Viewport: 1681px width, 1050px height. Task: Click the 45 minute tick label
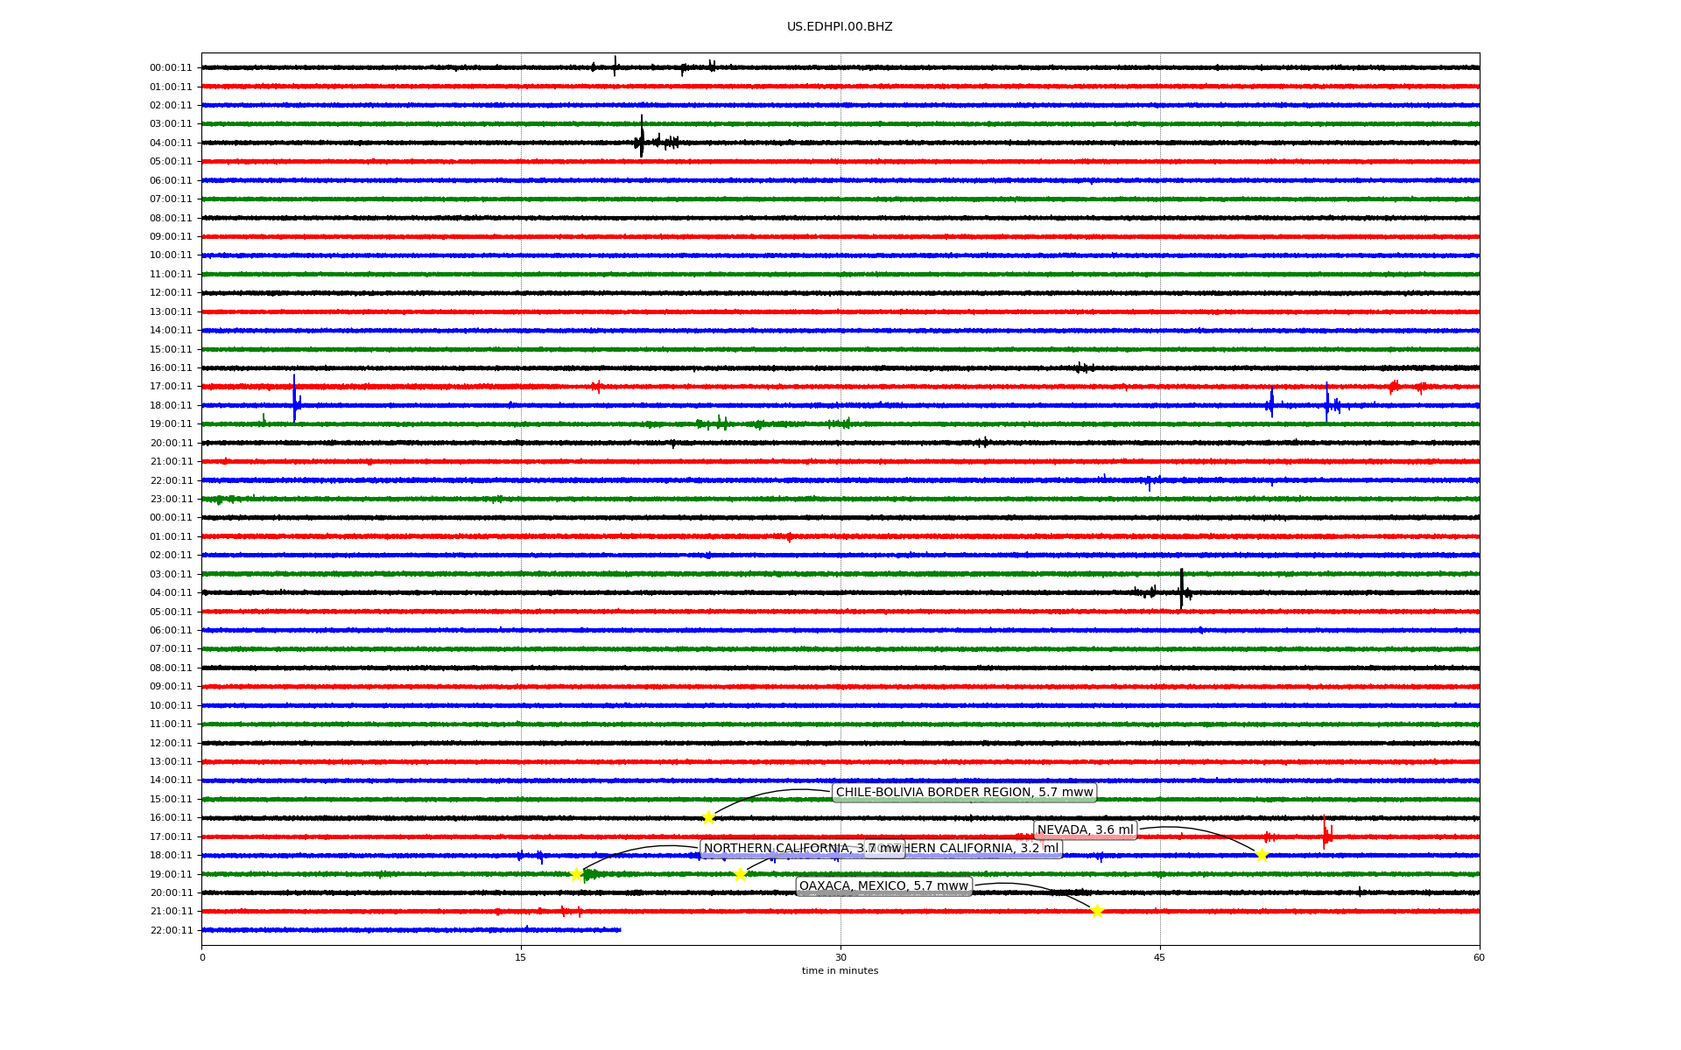1160,957
